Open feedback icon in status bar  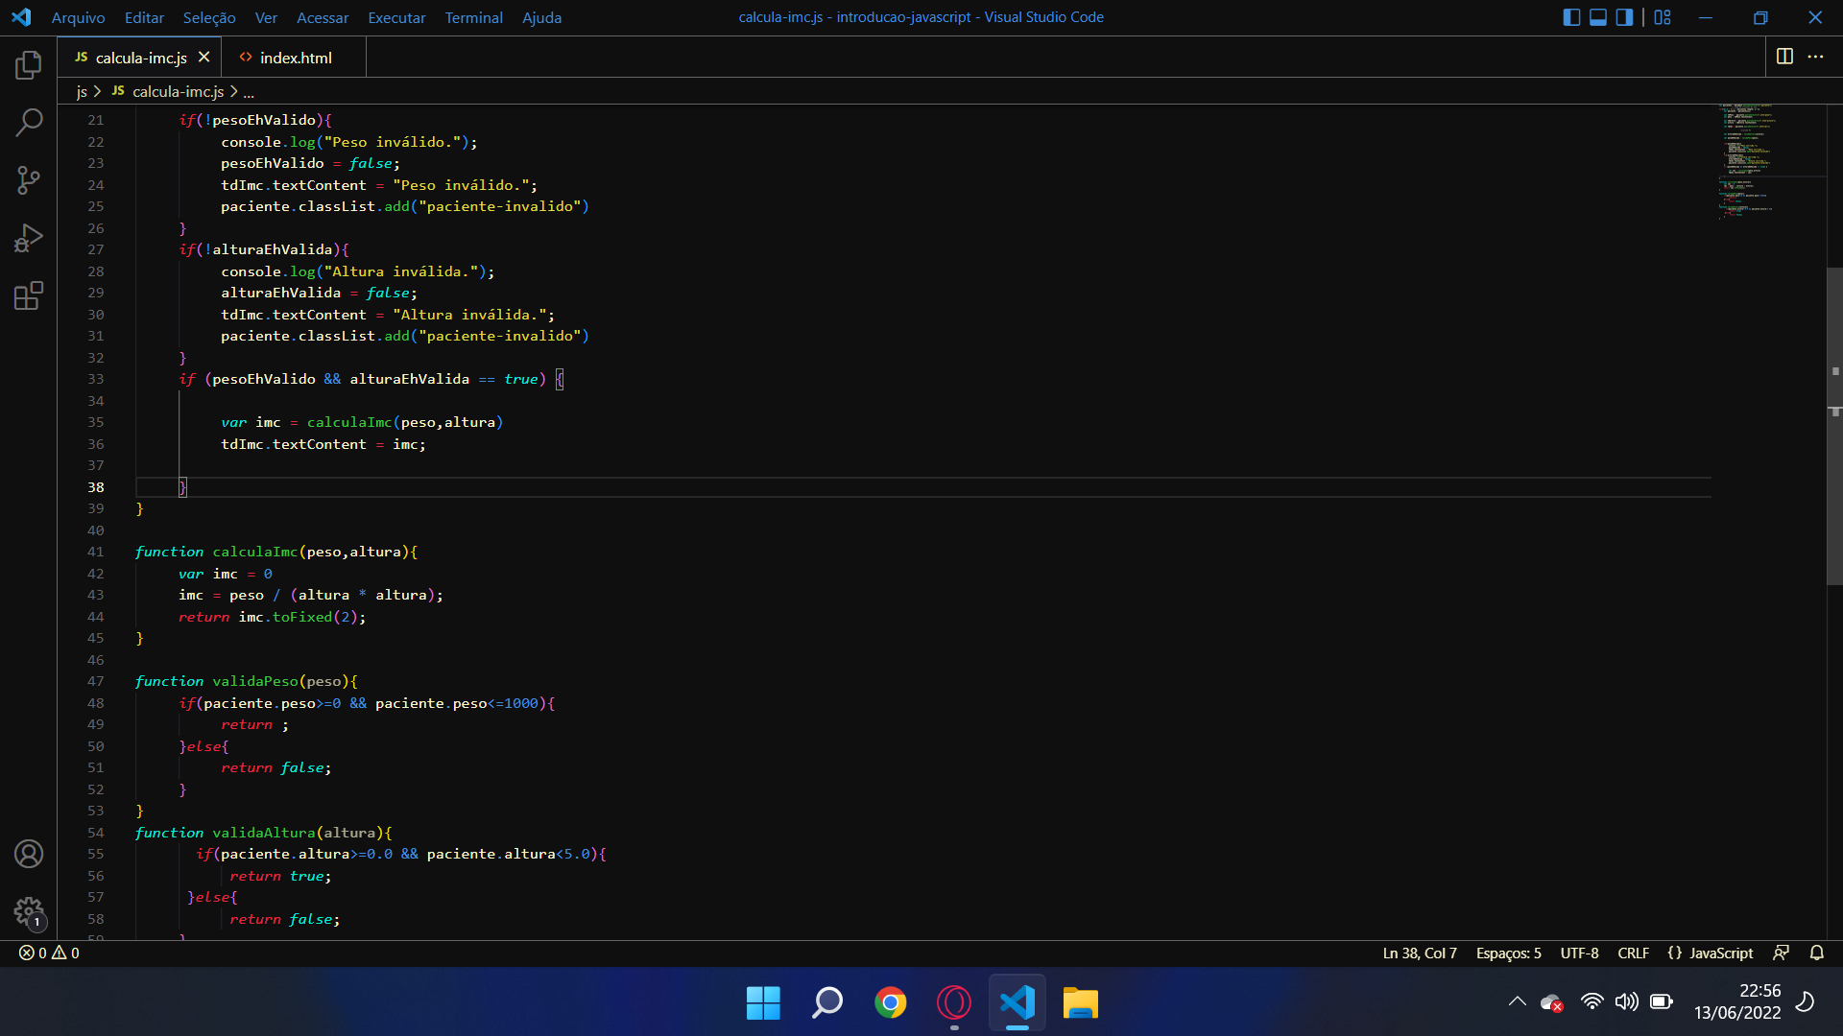(x=1781, y=953)
